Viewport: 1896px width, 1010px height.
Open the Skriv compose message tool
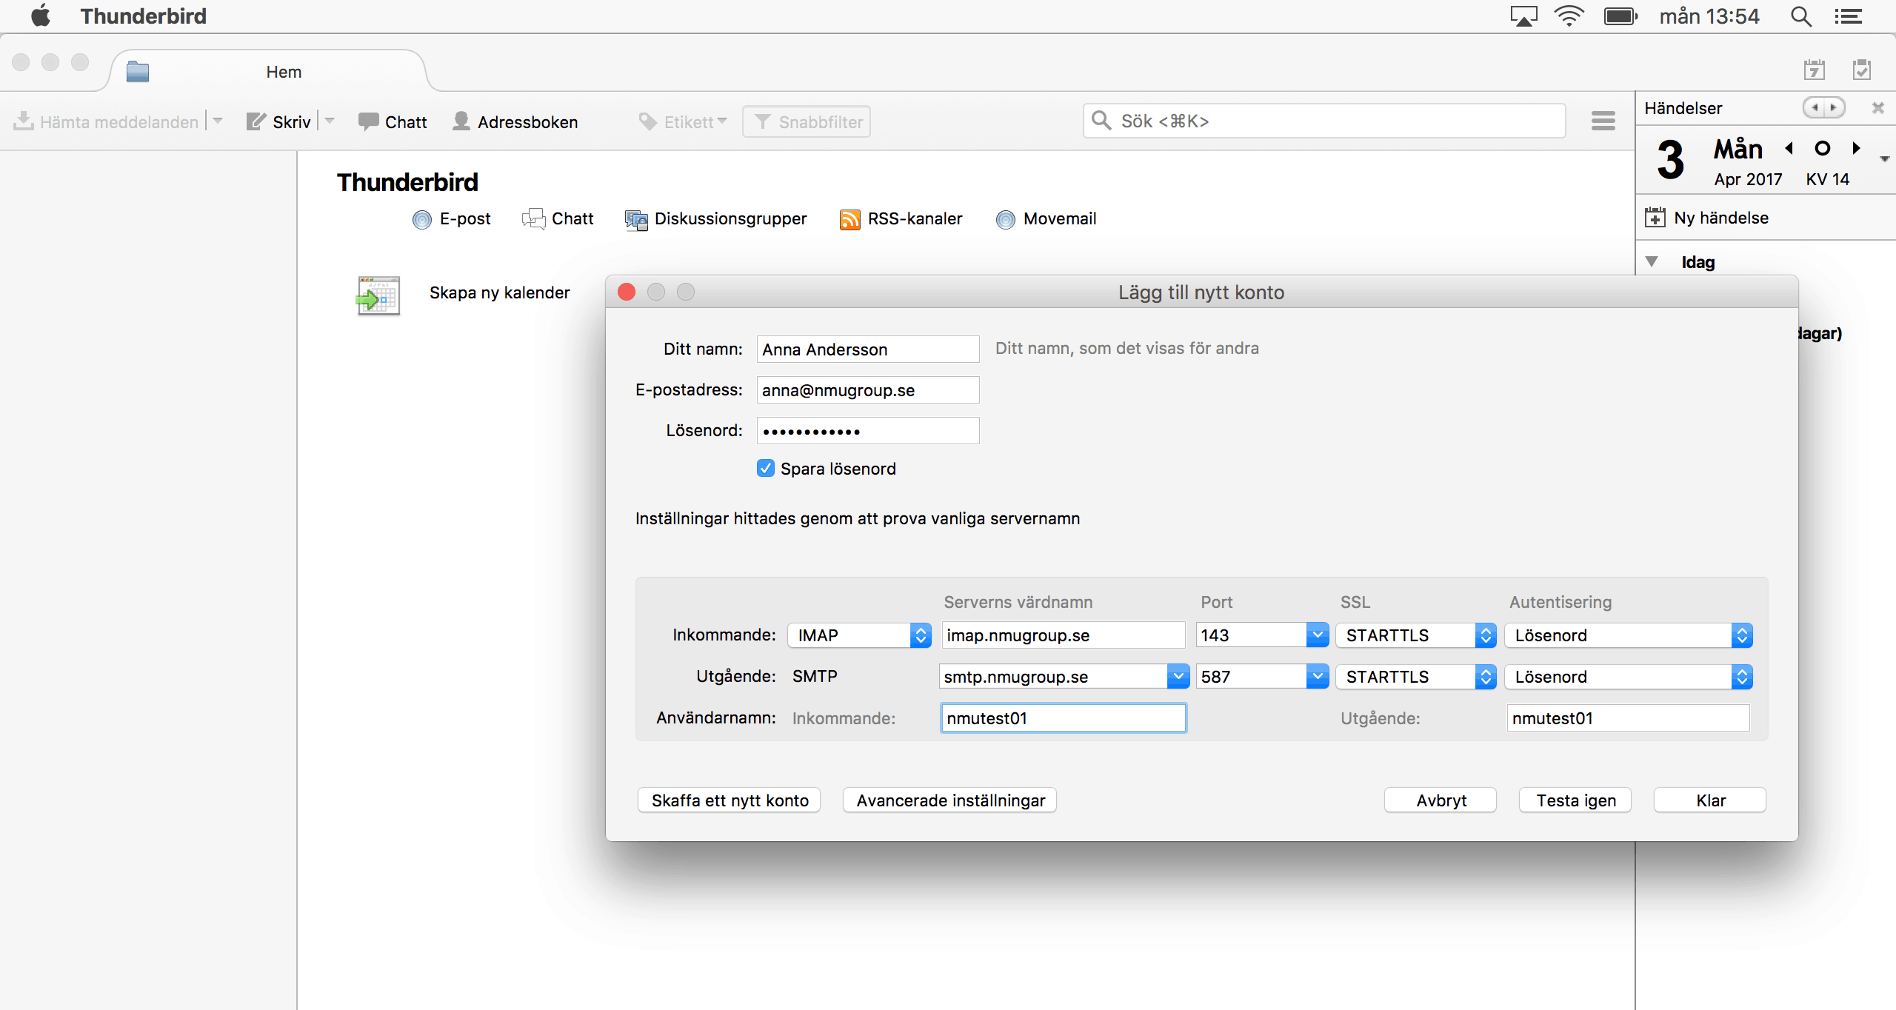tap(278, 121)
